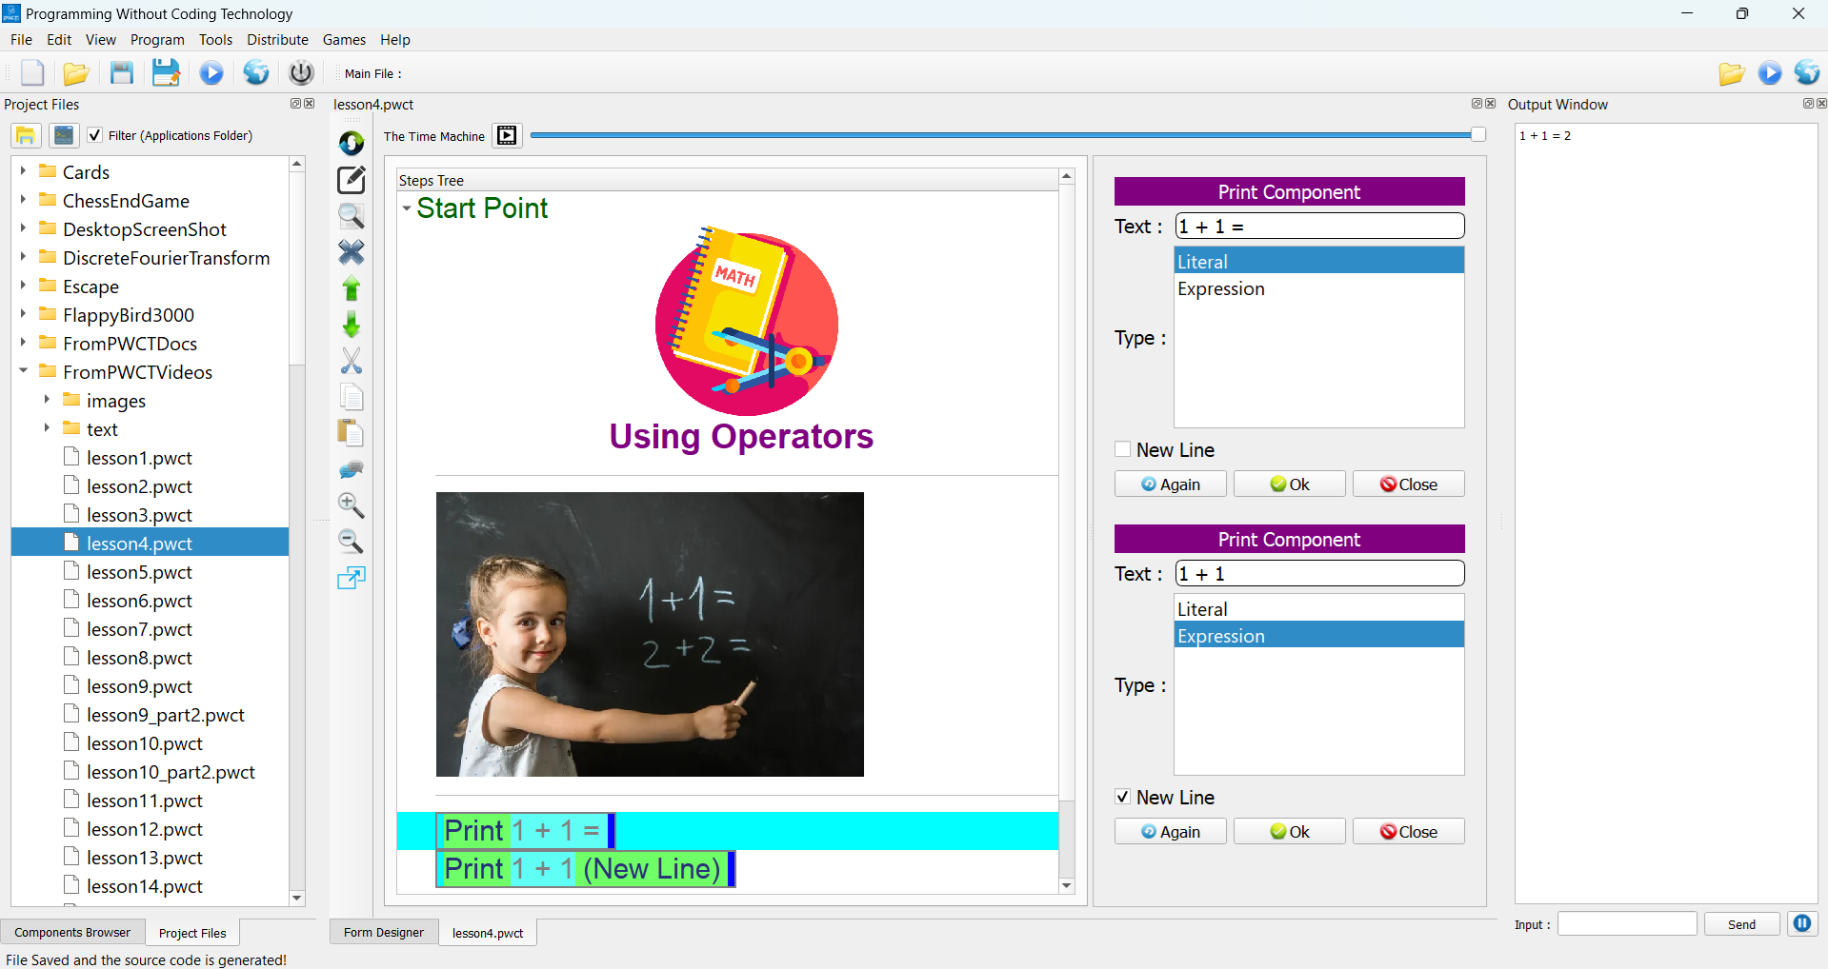Expand the DesktopScreenShot folder
1828x969 pixels.
(23, 228)
